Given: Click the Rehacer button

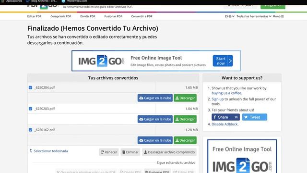Looking at the screenshot, I should coord(109,152).
